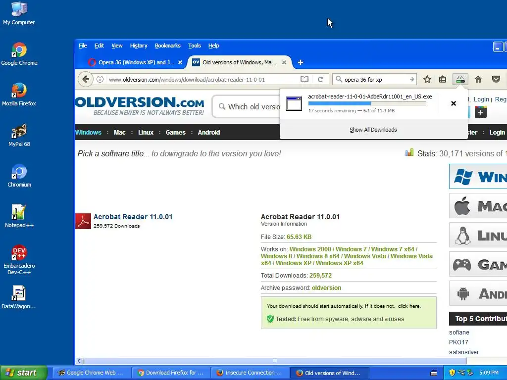Click the Show All Downloads button
Viewport: 507px width, 380px height.
point(373,130)
